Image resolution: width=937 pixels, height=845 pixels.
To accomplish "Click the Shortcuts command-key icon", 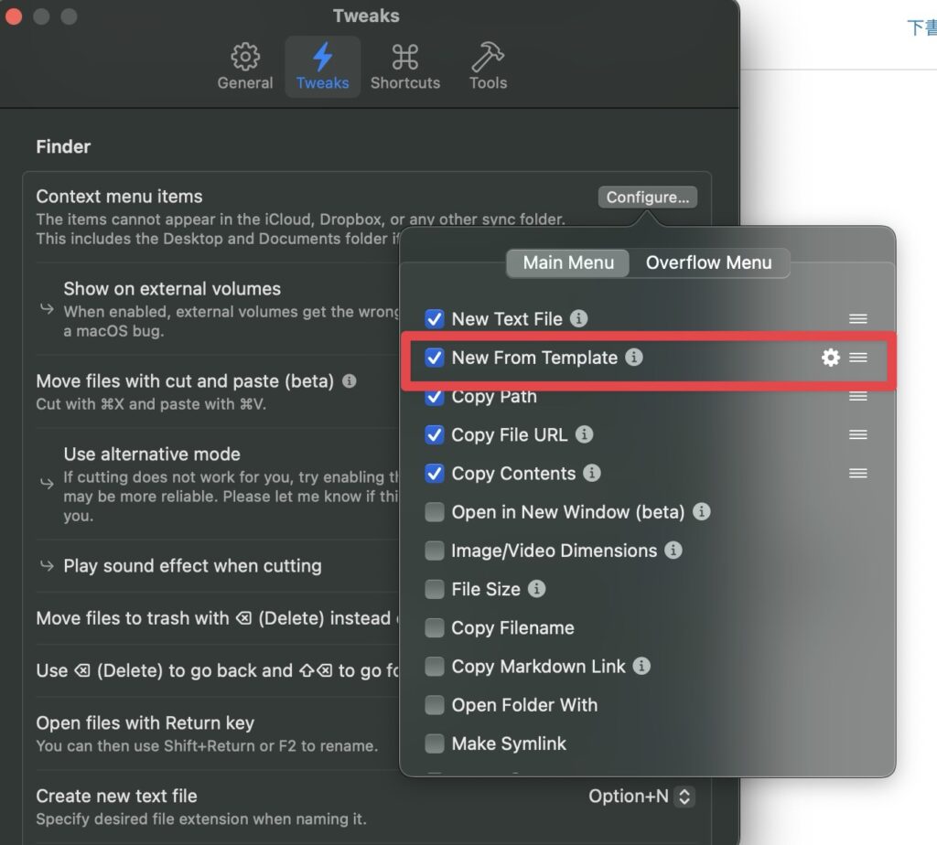I will [x=405, y=57].
